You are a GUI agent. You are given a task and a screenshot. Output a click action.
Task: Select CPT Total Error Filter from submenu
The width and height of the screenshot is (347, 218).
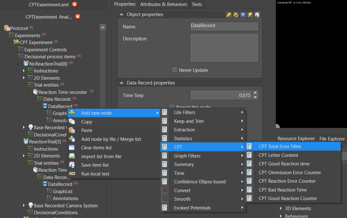[x=280, y=146]
